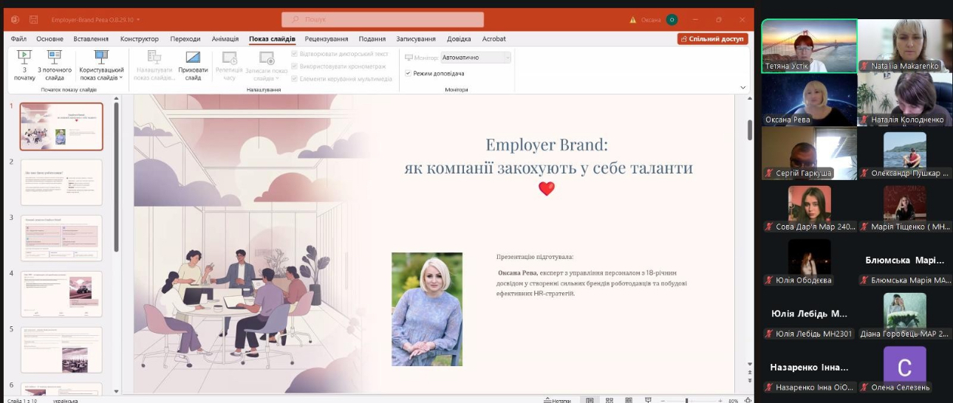
Task: Click the zoom slider in status bar
Action: click(687, 400)
